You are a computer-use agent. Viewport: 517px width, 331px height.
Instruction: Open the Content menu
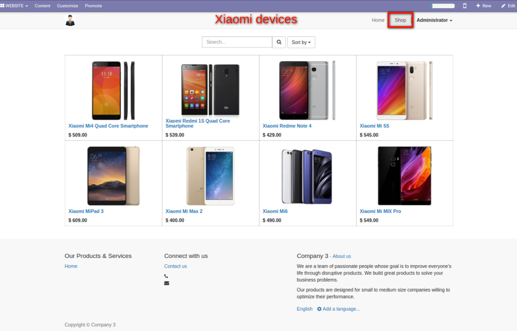(x=42, y=6)
